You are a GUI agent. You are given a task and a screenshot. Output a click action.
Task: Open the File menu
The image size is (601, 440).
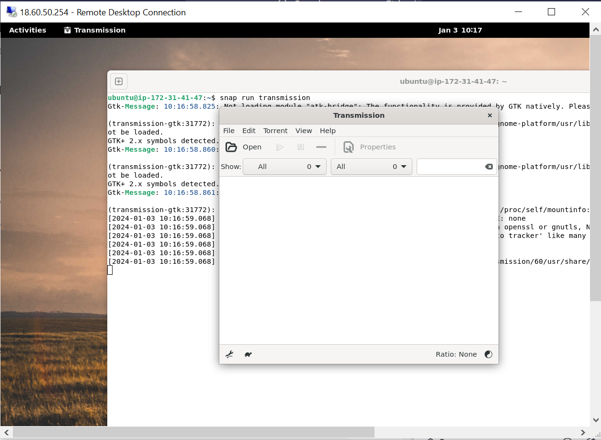228,130
